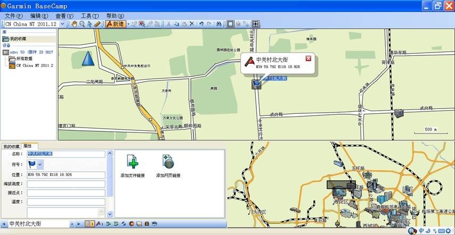The height and width of the screenshot is (235, 455).
Task: Open the 工具(T) menu
Action: point(90,15)
